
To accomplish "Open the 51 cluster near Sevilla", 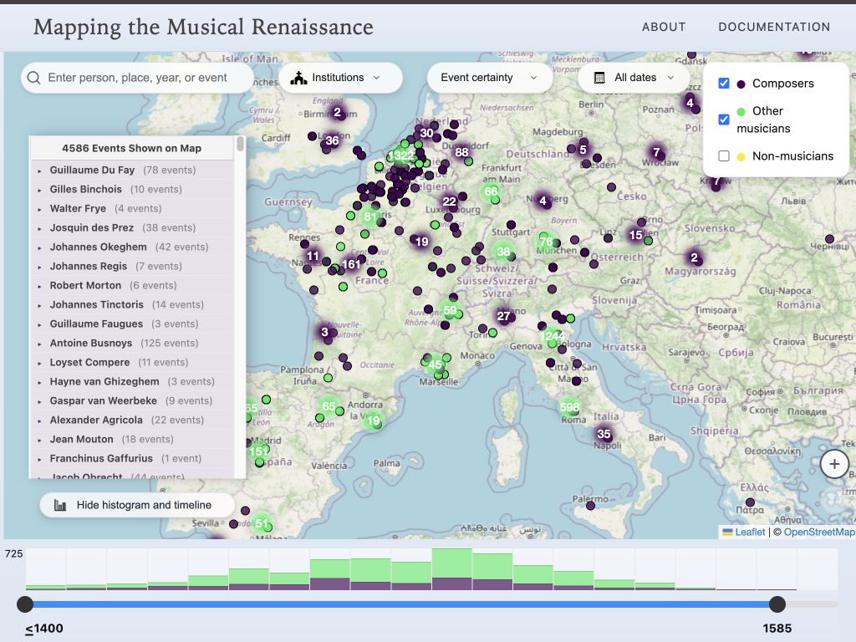I will click(x=262, y=523).
